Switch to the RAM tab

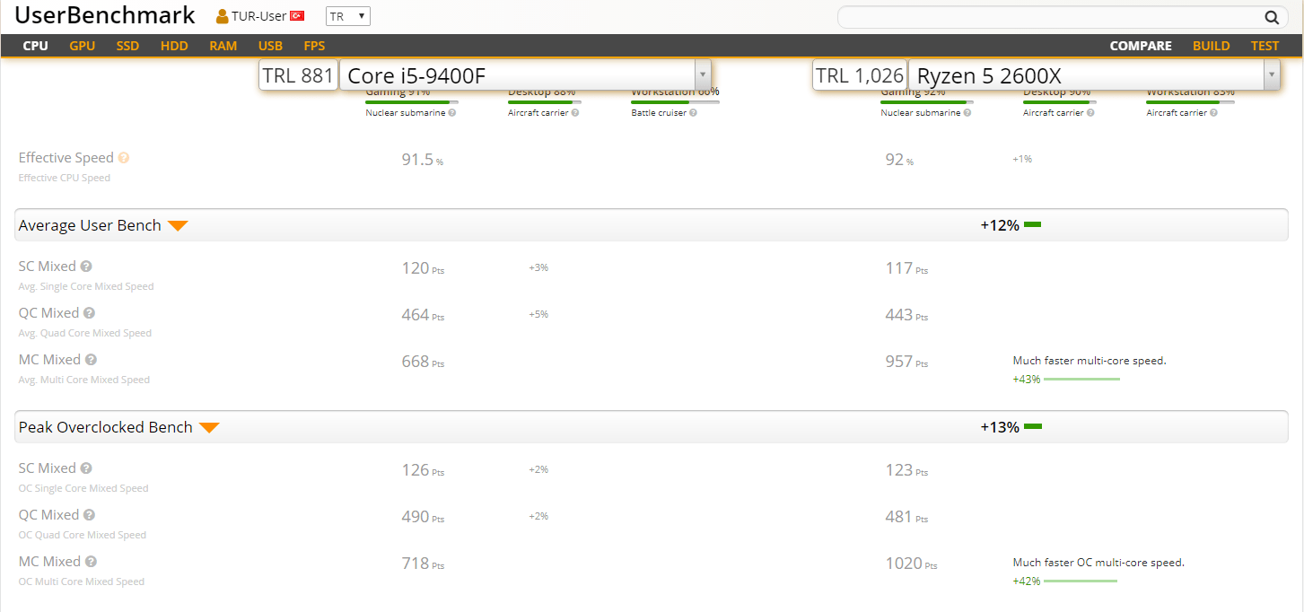click(x=223, y=46)
